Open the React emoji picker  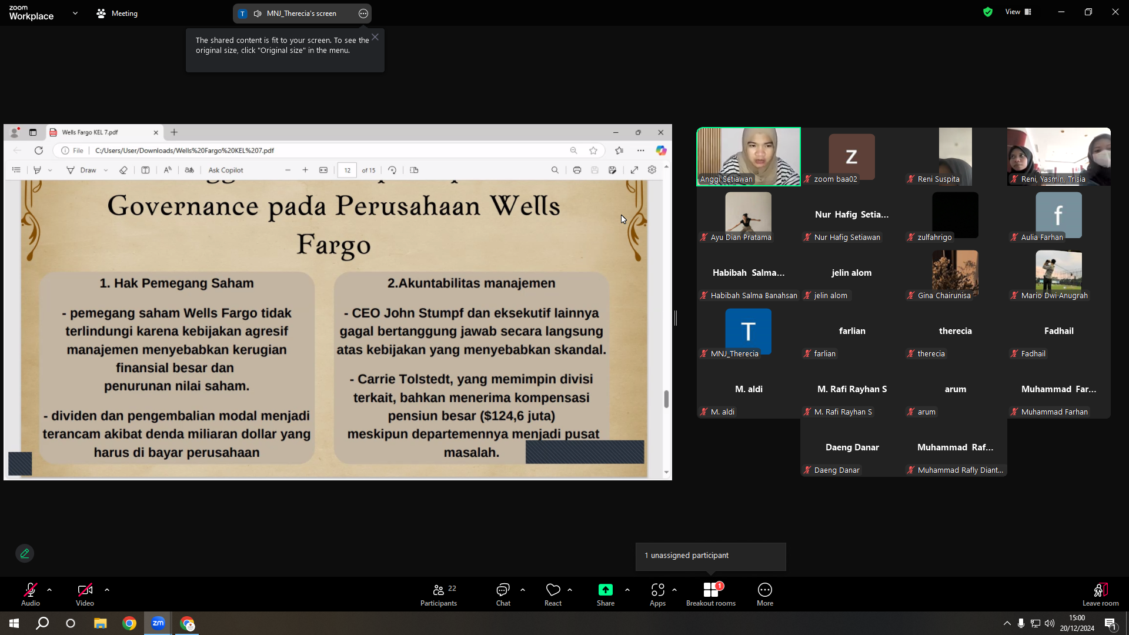click(553, 594)
